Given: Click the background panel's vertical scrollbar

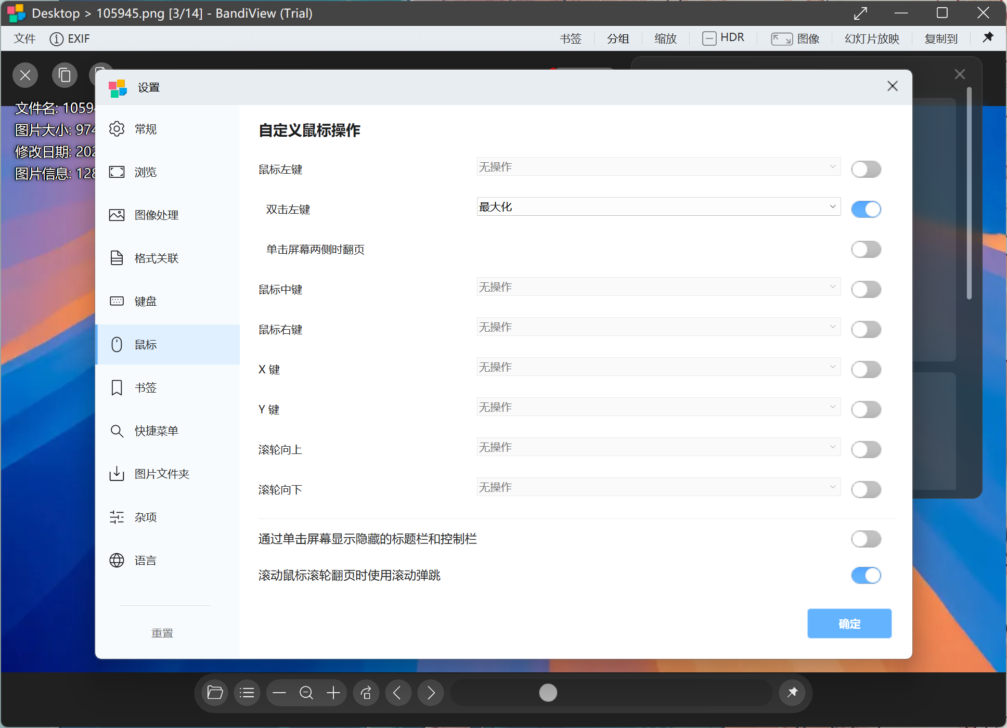Looking at the screenshot, I should pos(969,193).
